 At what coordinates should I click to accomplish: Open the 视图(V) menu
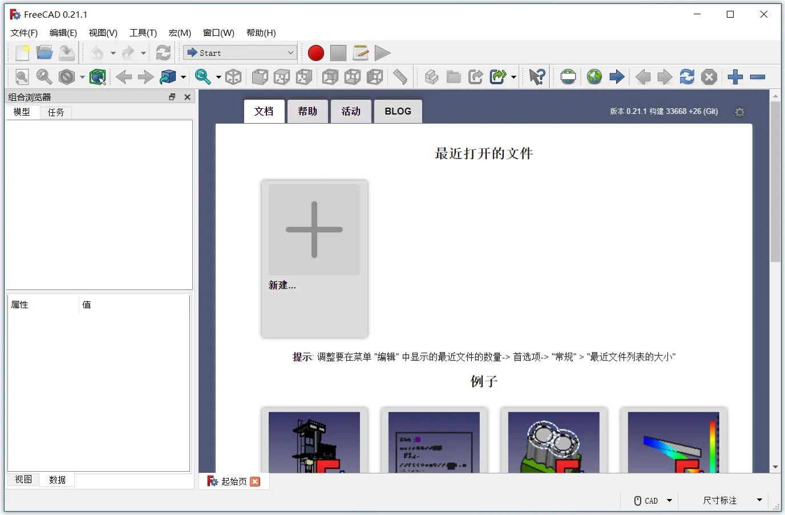(x=103, y=33)
